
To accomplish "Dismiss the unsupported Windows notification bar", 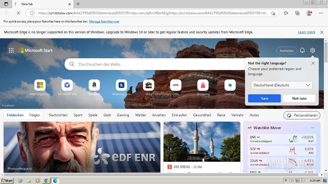I will (322, 32).
